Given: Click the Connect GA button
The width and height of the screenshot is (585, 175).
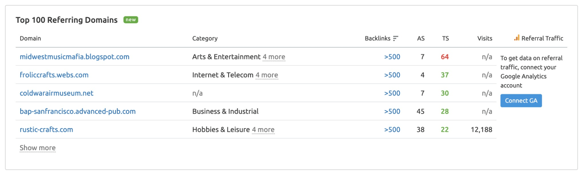Looking at the screenshot, I should [521, 101].
